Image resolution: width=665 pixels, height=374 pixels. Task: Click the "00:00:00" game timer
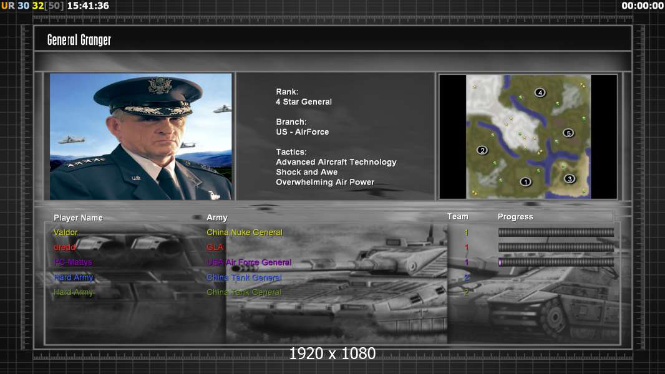point(643,6)
